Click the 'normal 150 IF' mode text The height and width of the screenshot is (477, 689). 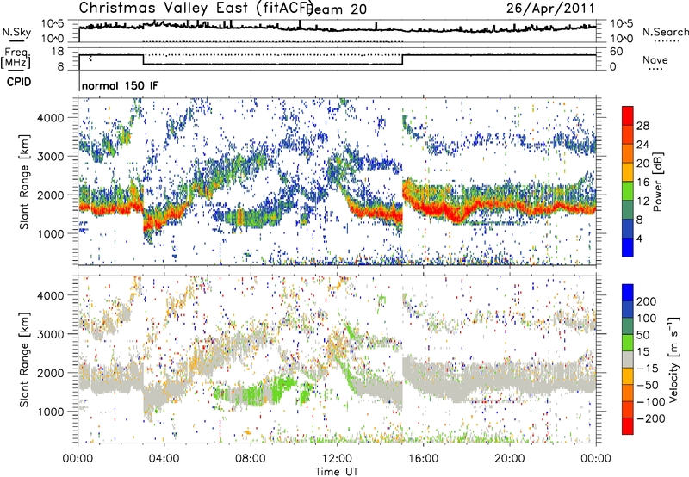click(120, 85)
